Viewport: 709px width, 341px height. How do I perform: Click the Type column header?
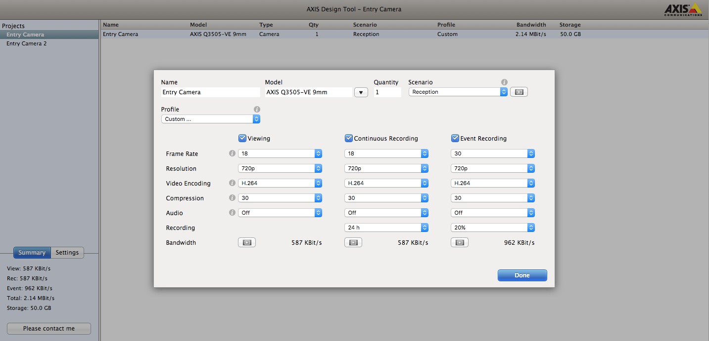266,25
